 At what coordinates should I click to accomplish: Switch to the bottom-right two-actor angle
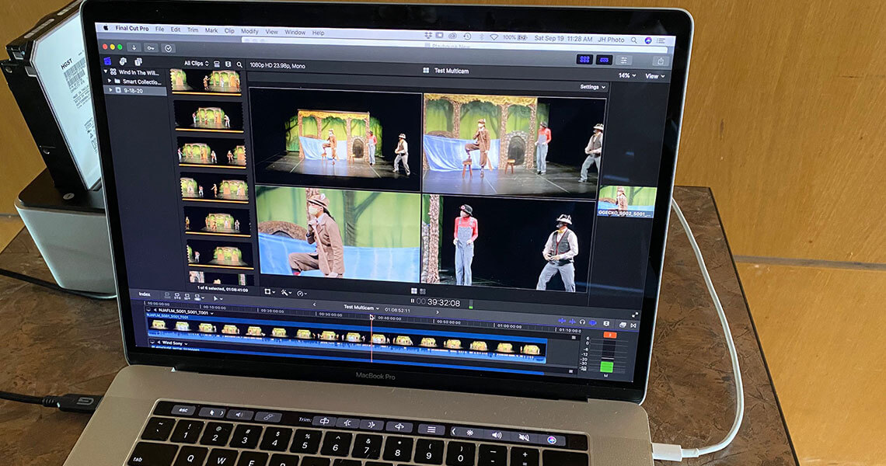[x=508, y=243]
